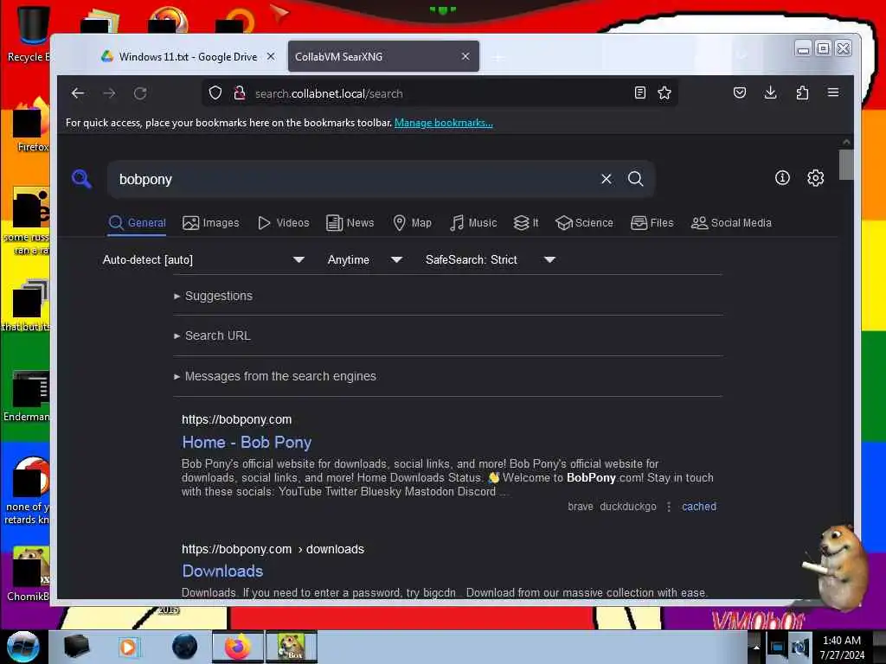Submit search with the magnifier button
Viewport: 886px width, 664px height.
[x=636, y=179]
